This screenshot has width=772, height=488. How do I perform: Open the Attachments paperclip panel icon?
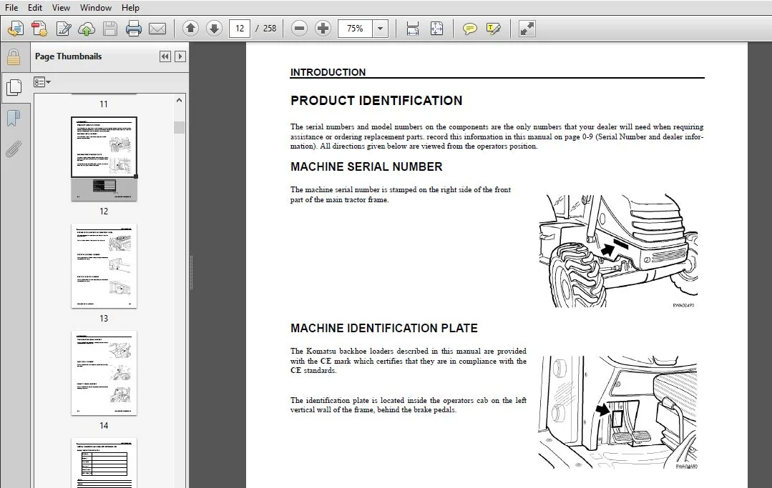tap(14, 149)
